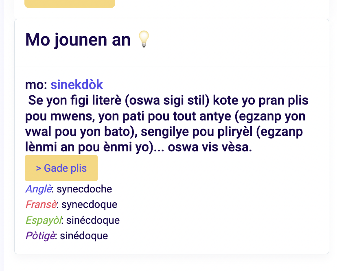Click the definition starting Se yon figi literè

[167, 124]
